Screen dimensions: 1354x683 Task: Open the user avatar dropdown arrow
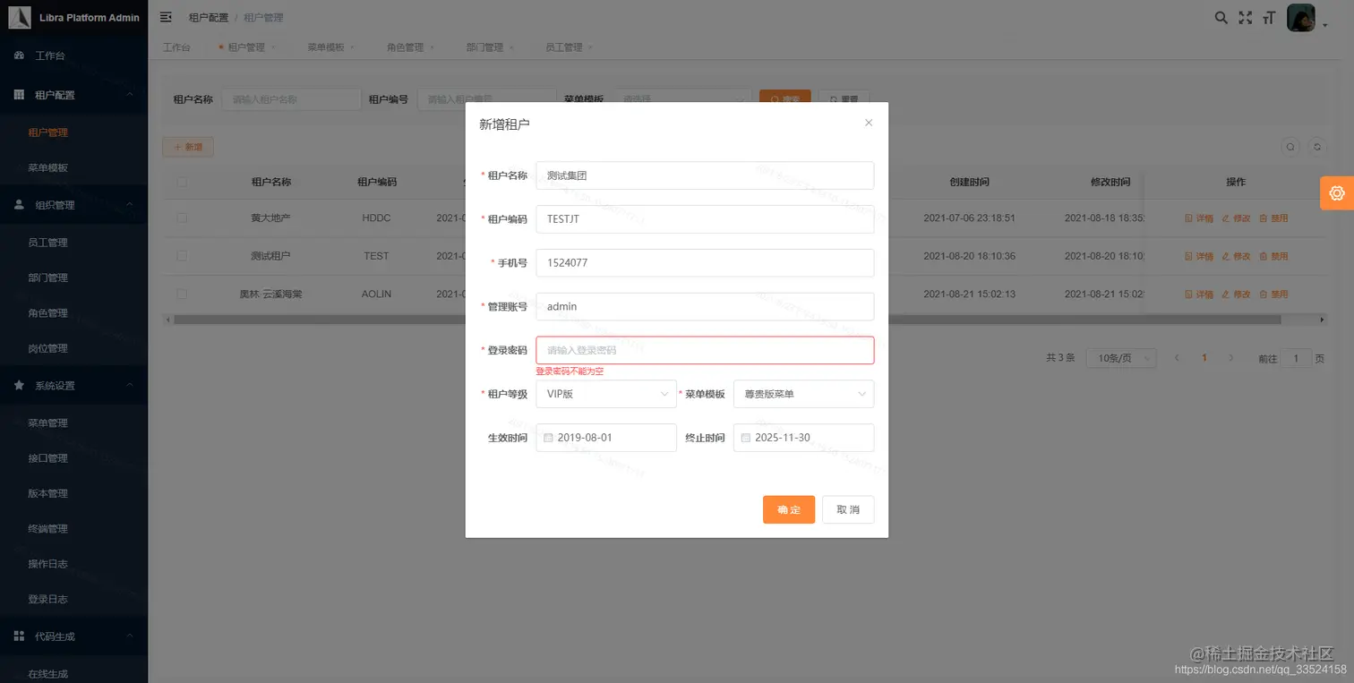tap(1324, 26)
